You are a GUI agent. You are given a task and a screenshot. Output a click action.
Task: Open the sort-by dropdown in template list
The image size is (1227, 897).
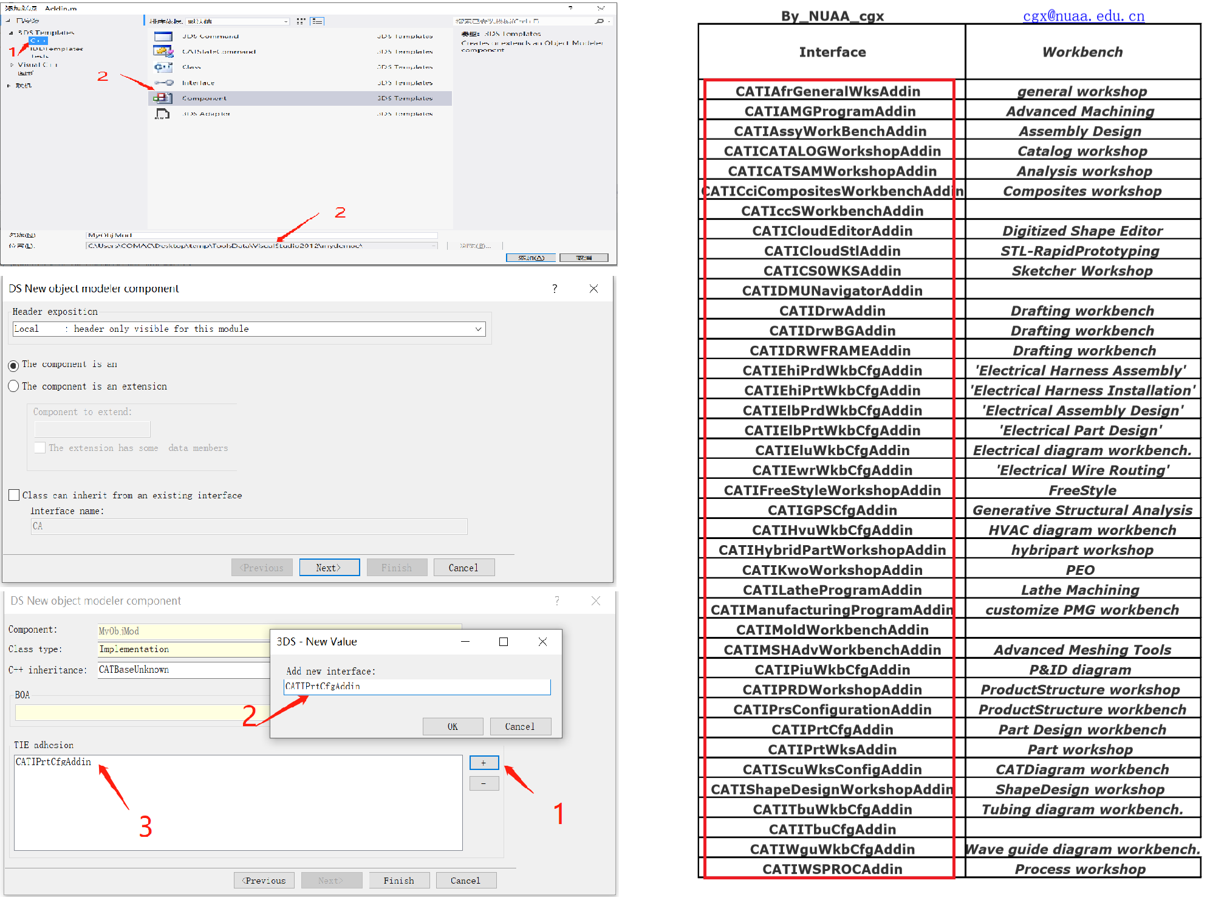tap(286, 21)
